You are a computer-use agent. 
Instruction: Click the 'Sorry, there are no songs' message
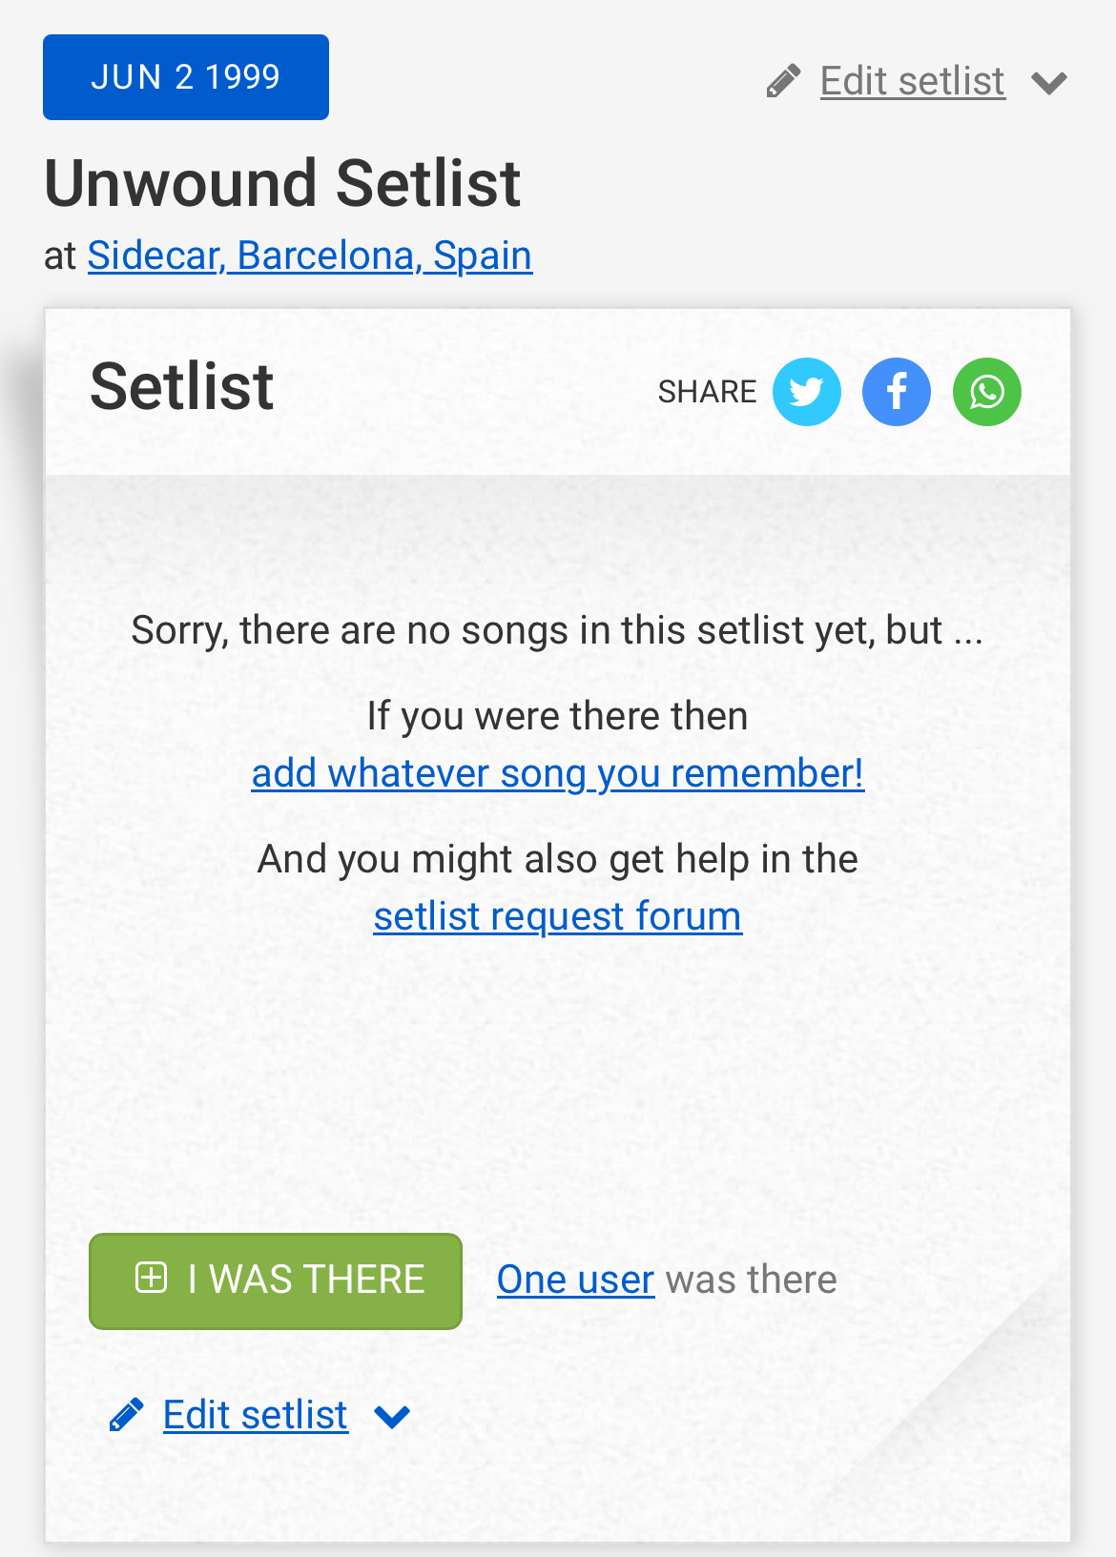[x=557, y=630]
